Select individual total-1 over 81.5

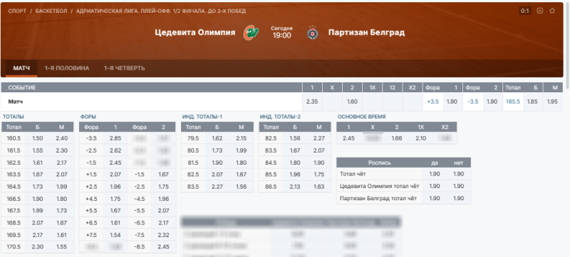click(x=217, y=163)
